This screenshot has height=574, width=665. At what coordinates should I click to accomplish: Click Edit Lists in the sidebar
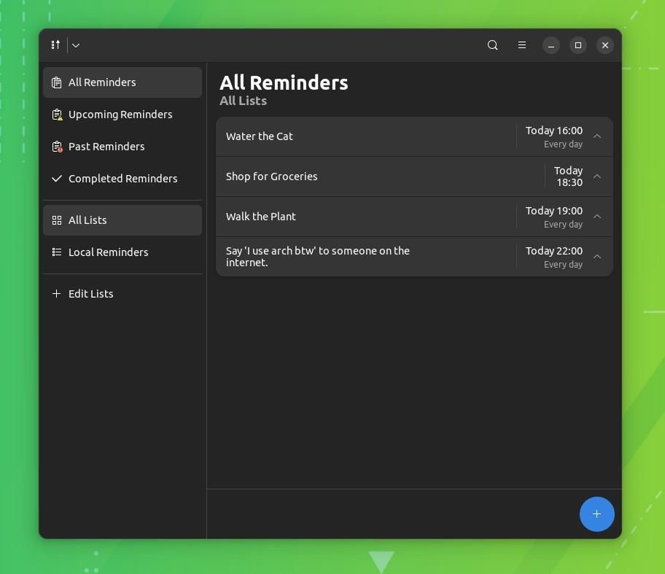point(90,293)
